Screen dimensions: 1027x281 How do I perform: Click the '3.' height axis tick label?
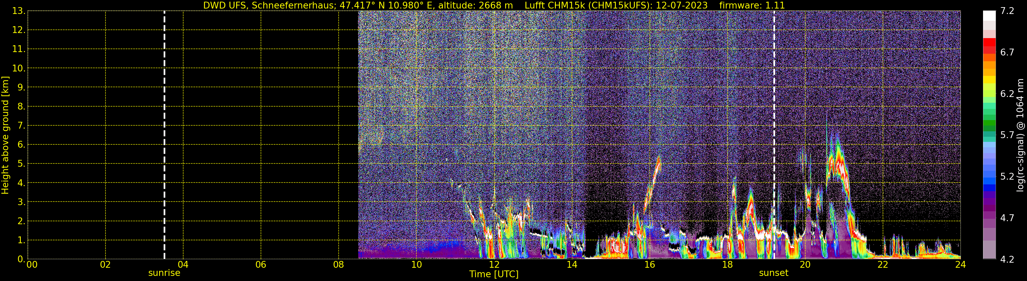21,202
